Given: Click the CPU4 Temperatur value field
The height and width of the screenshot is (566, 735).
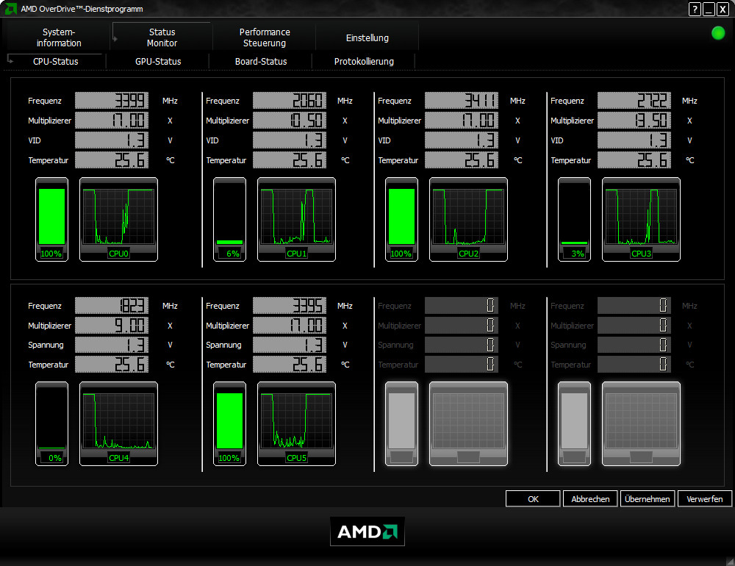Looking at the screenshot, I should point(112,365).
